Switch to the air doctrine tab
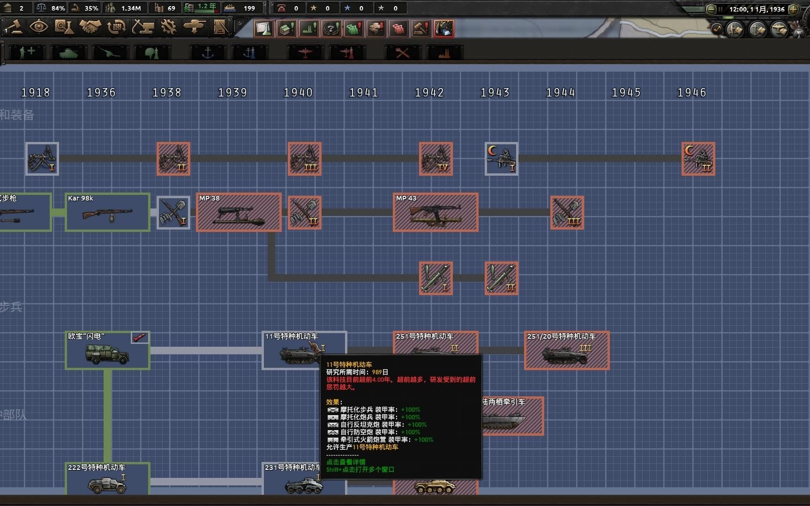Viewport: 810px width, 506px height. click(347, 52)
